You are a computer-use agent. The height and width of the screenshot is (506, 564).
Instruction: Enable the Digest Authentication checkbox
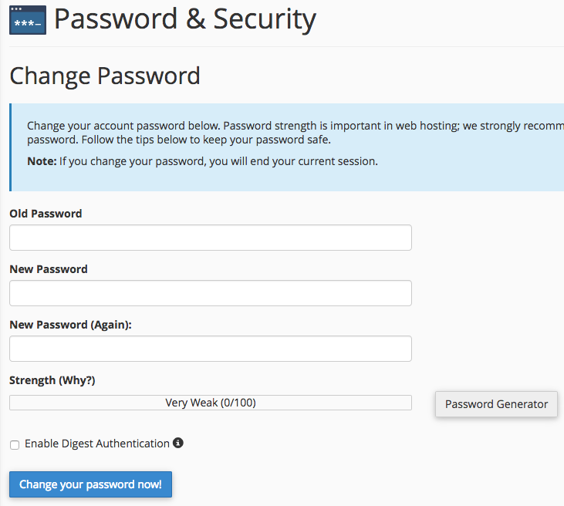[x=15, y=445]
